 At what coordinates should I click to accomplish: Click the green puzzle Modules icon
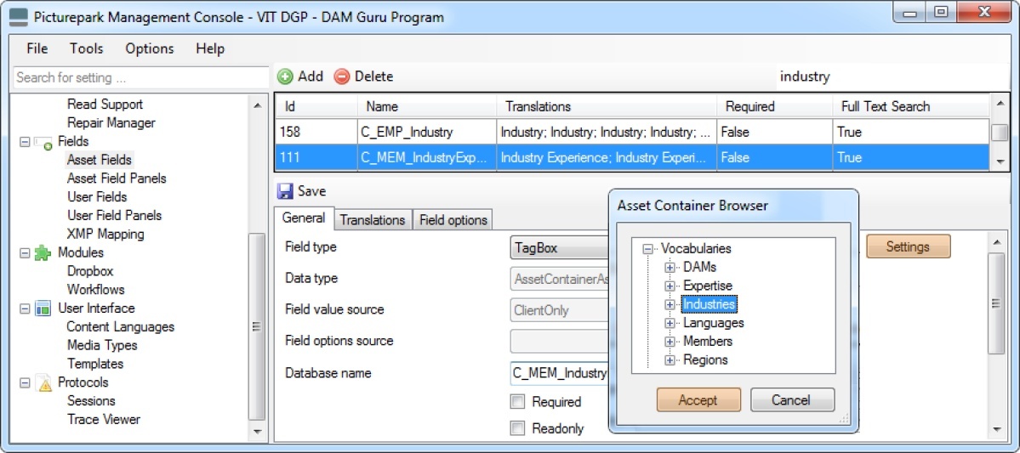(43, 252)
